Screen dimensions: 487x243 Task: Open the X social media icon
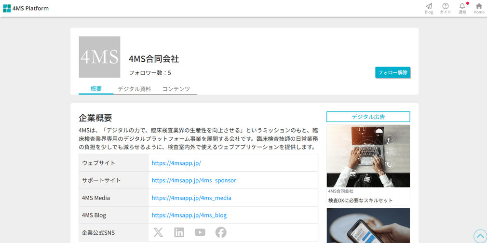158,232
